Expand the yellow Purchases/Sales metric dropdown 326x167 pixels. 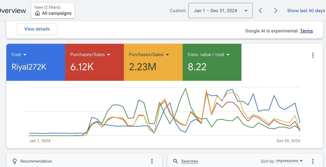tap(168, 55)
